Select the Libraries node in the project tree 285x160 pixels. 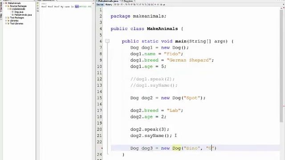pos(14,20)
